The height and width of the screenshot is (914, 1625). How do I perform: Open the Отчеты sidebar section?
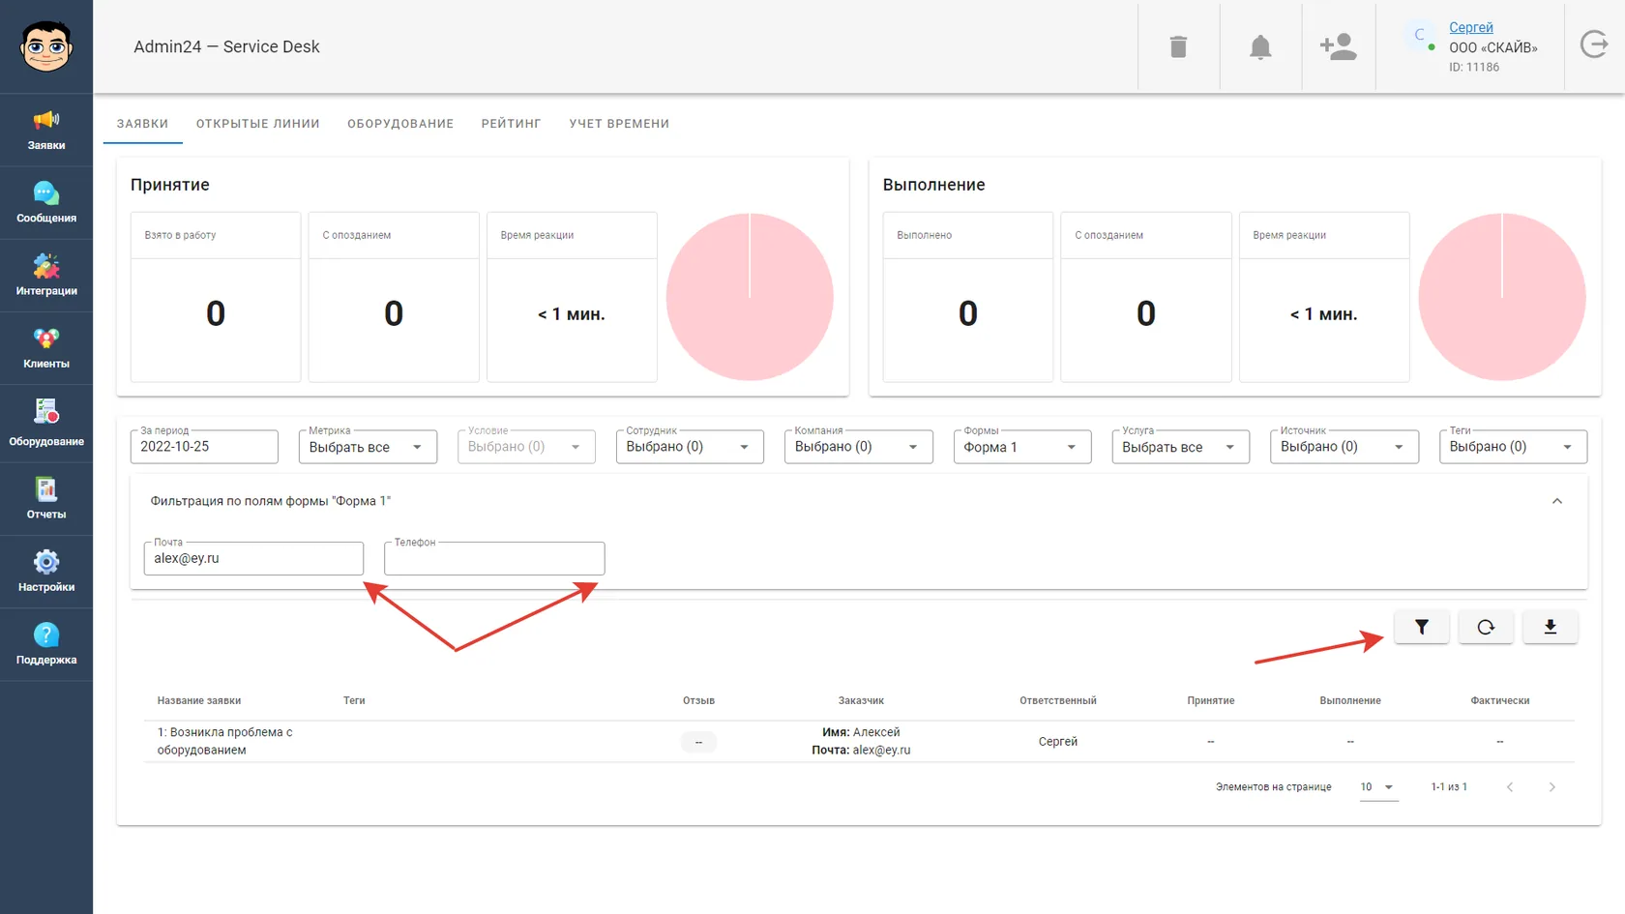46,499
